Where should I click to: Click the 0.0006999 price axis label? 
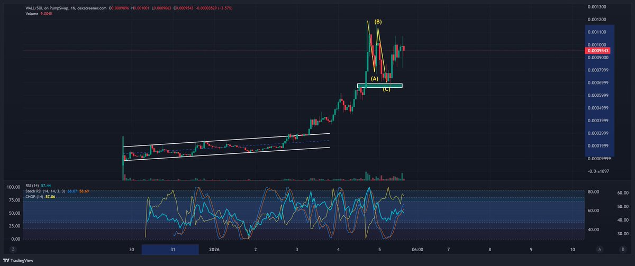pos(598,83)
